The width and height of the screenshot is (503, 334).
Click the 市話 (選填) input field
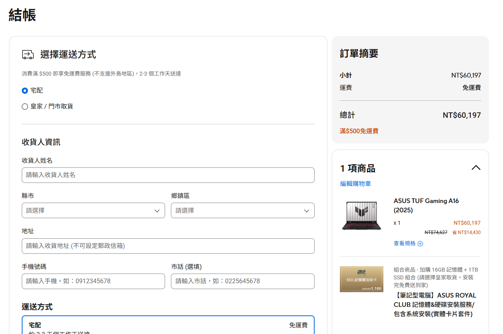coord(243,281)
